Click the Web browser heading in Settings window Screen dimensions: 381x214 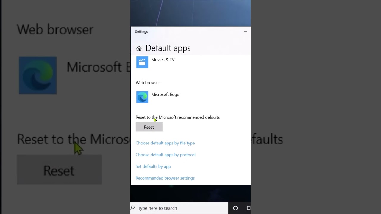point(148,82)
